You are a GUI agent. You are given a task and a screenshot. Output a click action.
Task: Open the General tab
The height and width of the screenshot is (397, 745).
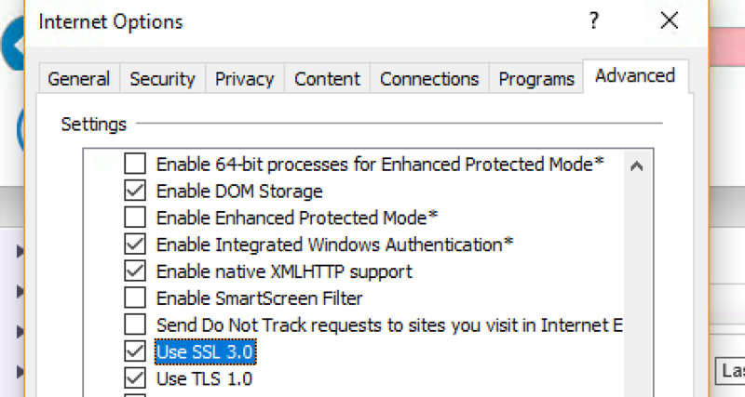coord(79,79)
